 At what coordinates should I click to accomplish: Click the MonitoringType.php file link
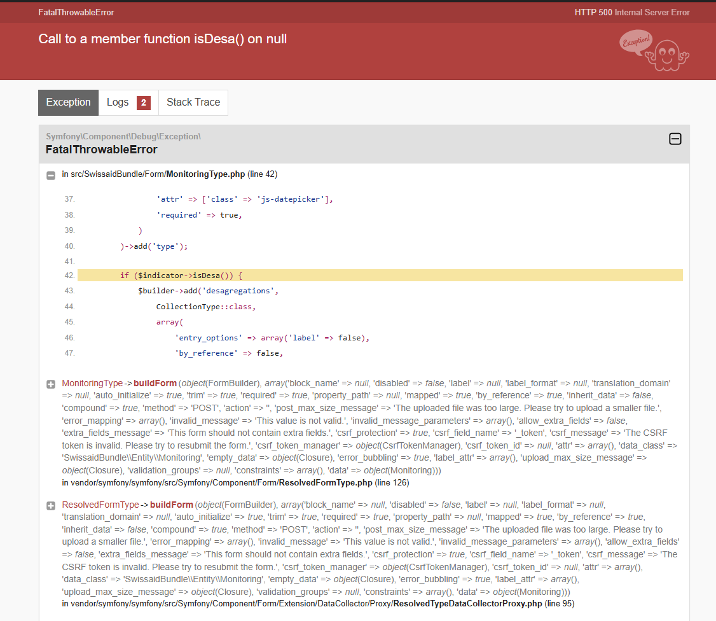coord(205,174)
